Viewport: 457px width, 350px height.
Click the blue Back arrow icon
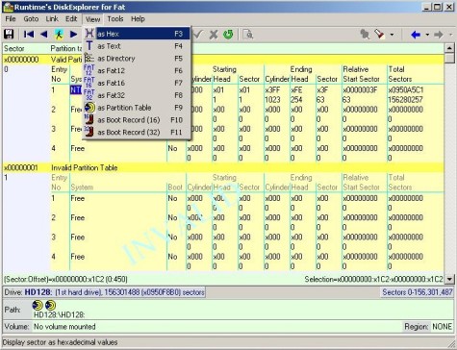[x=416, y=35]
